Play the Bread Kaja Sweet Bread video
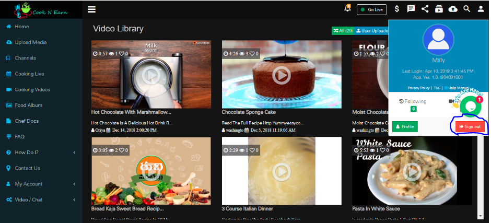491x223 pixels. click(x=151, y=171)
